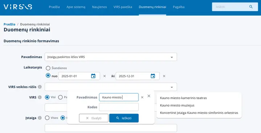261x133 pixels.
Task: Open the calendar for the nuo date
Action: (93, 76)
